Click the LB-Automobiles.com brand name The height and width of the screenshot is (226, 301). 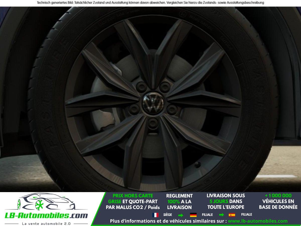pyautogui.click(x=46, y=215)
